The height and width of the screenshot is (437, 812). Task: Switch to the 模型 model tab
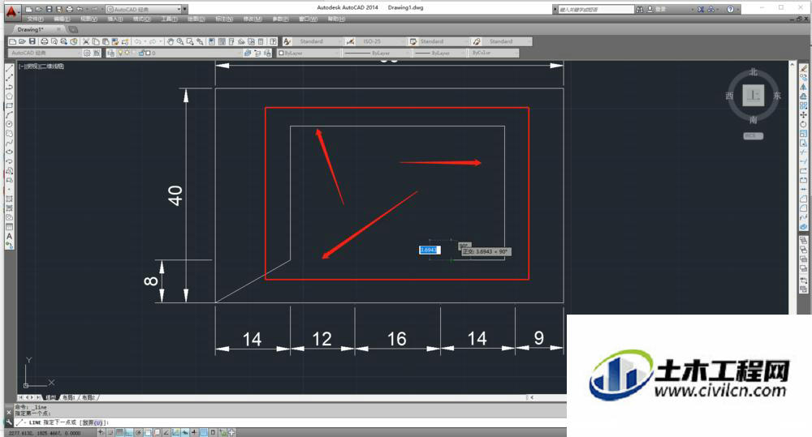(50, 398)
